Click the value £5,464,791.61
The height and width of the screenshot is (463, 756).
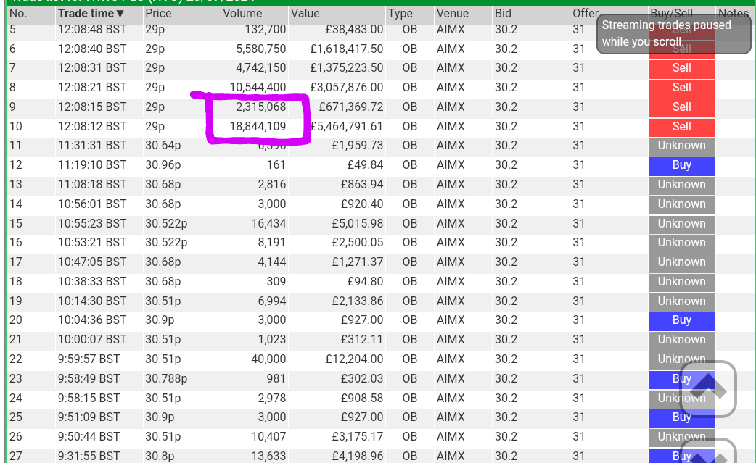pyautogui.click(x=347, y=127)
